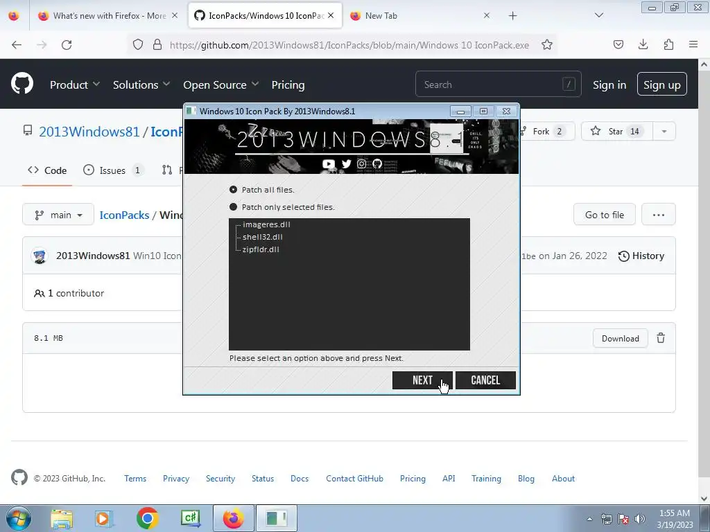710x532 pixels.
Task: Open the Windows Start button
Action: coord(19,518)
